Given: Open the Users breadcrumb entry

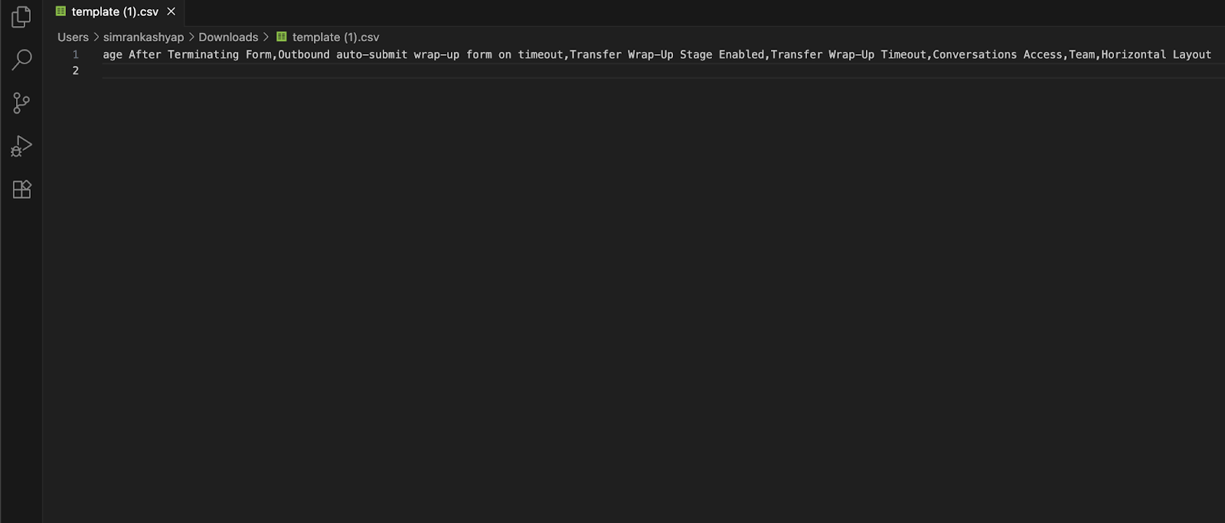Looking at the screenshot, I should pos(72,37).
